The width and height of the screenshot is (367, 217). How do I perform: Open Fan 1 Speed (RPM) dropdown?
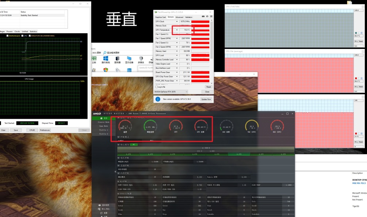click(177, 38)
